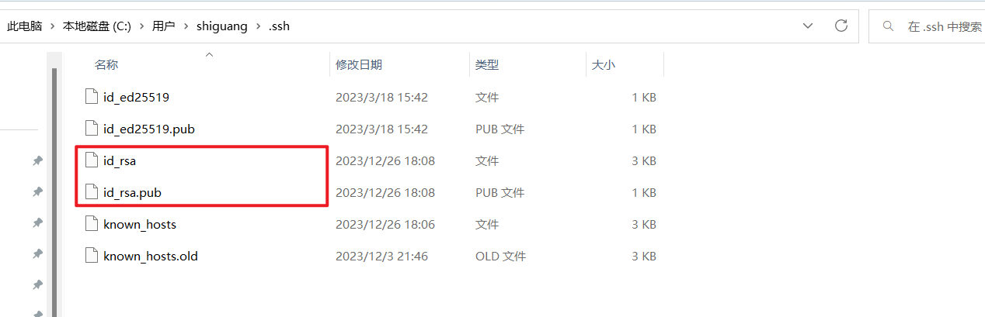Expand the chevron after 此电脑
This screenshot has width=985, height=317.
(x=52, y=26)
